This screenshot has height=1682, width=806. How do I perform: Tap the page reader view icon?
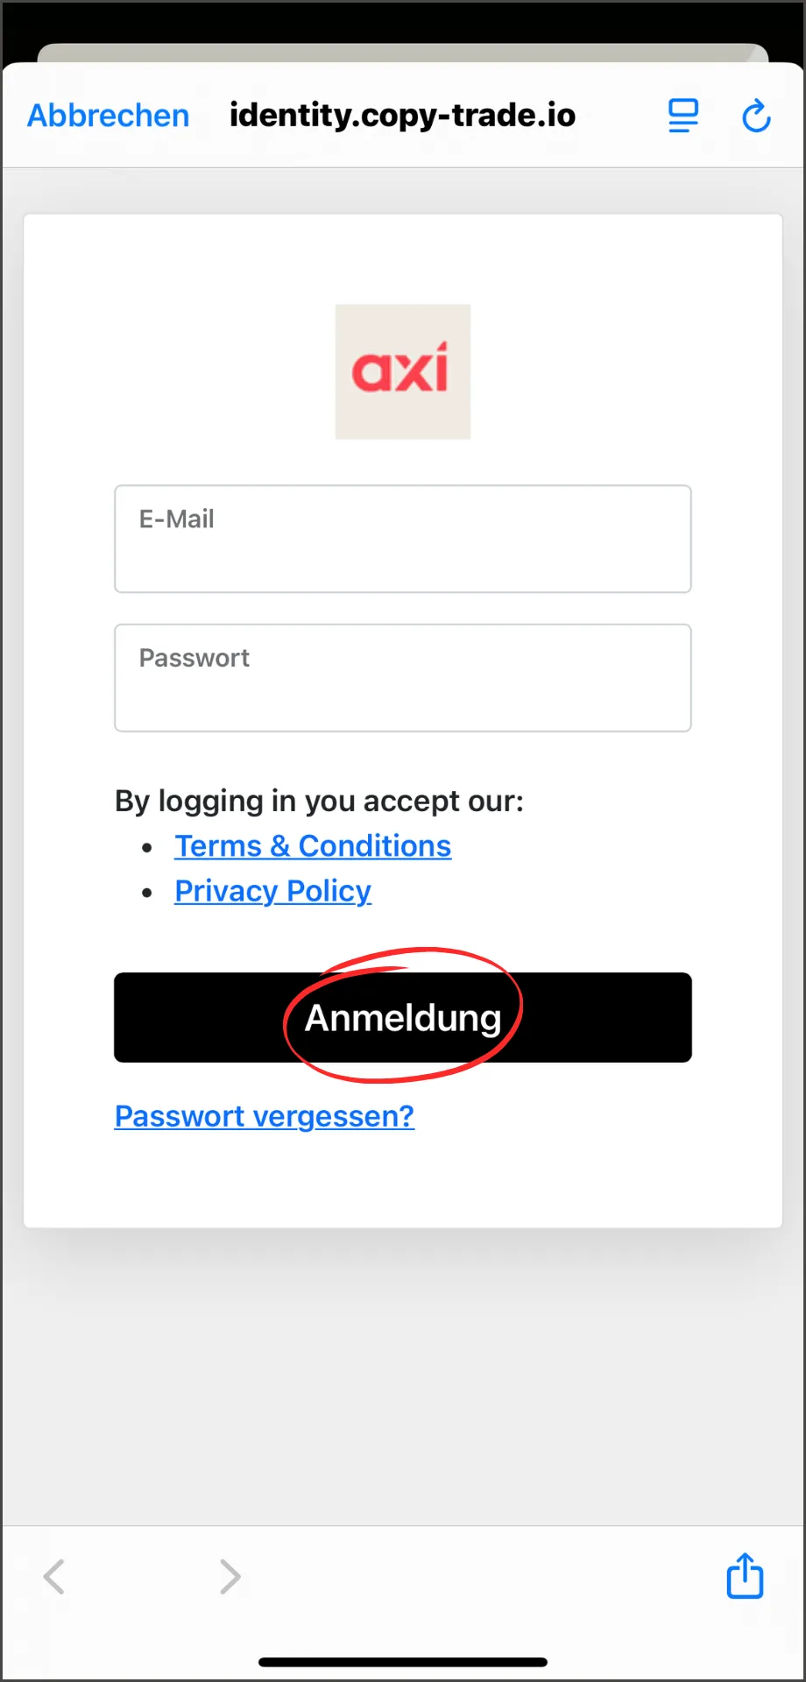[683, 116]
